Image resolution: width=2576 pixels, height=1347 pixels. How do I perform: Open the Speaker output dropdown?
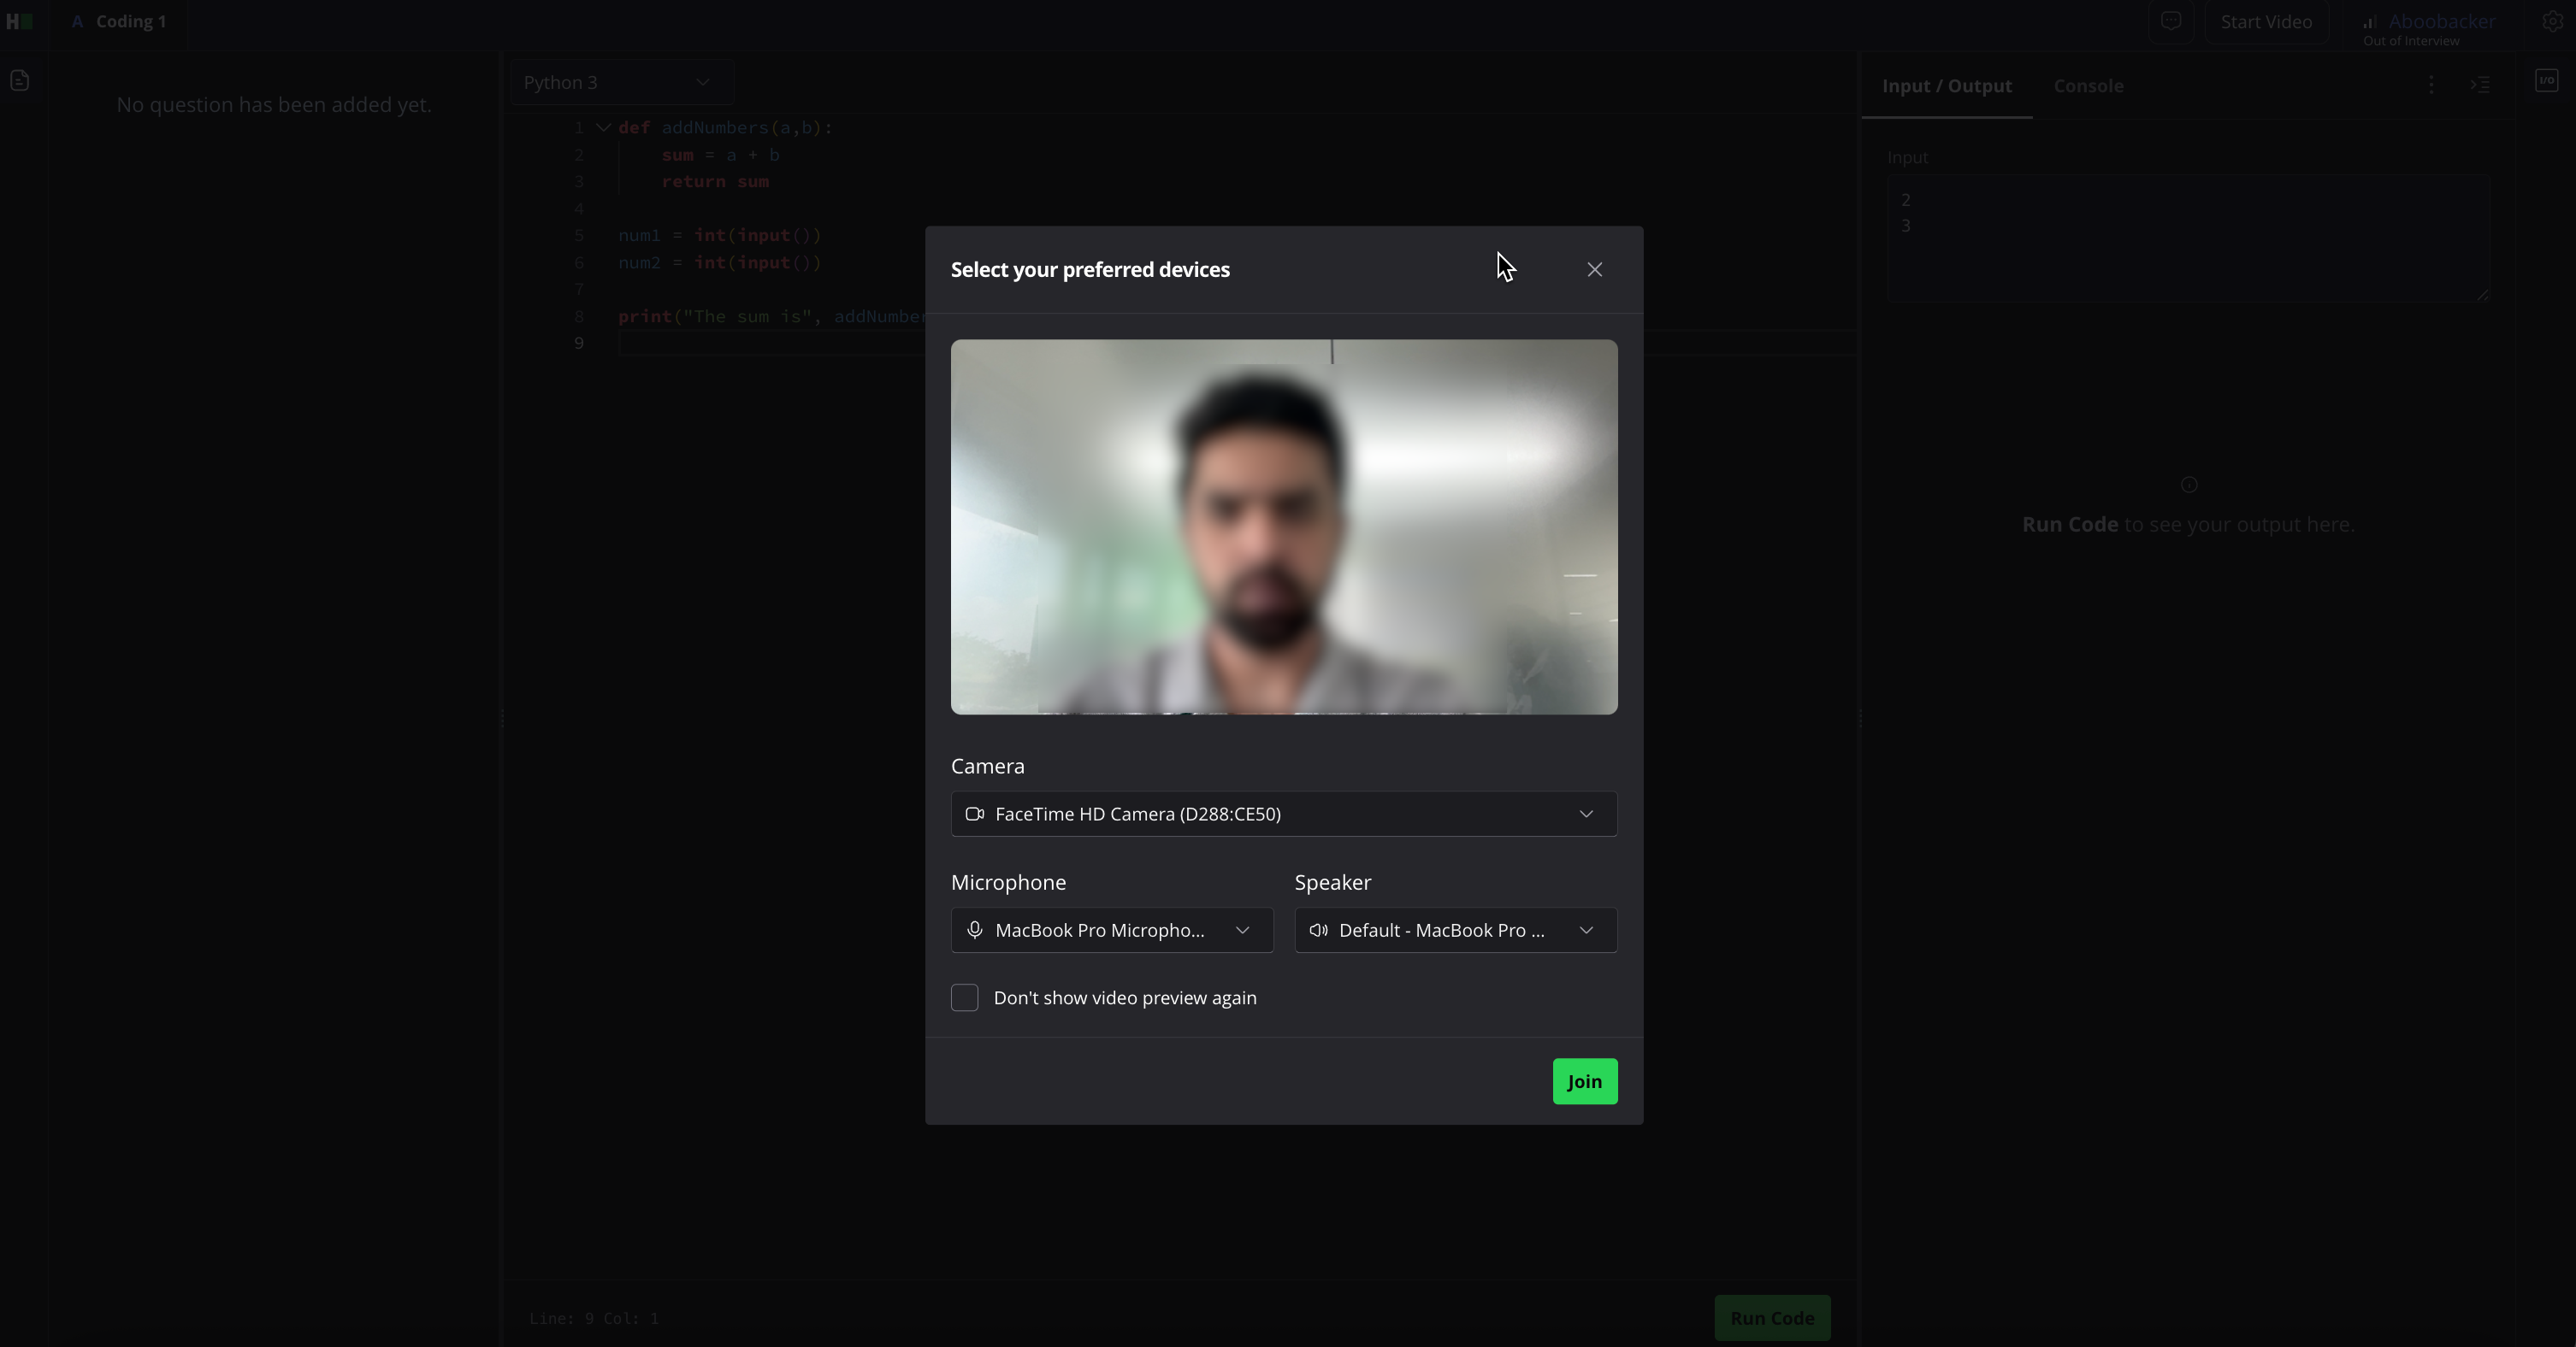1455,930
